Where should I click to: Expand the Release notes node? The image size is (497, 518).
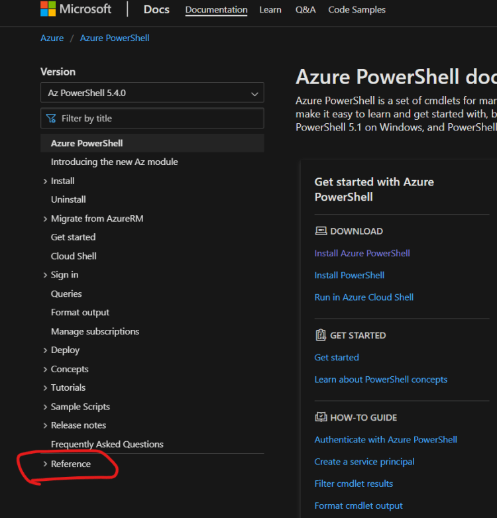[x=45, y=425]
